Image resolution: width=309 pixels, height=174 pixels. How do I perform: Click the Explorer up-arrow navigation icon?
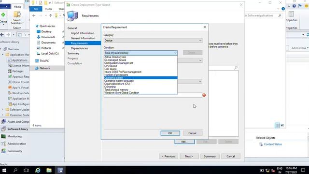(x=51, y=15)
